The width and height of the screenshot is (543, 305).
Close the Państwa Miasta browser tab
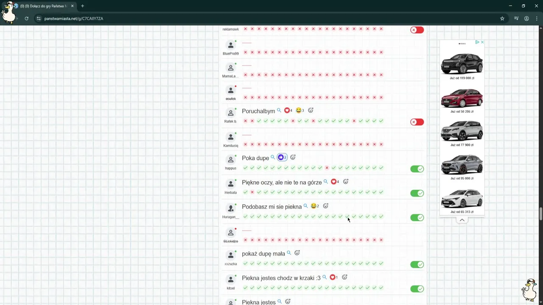[x=72, y=6]
